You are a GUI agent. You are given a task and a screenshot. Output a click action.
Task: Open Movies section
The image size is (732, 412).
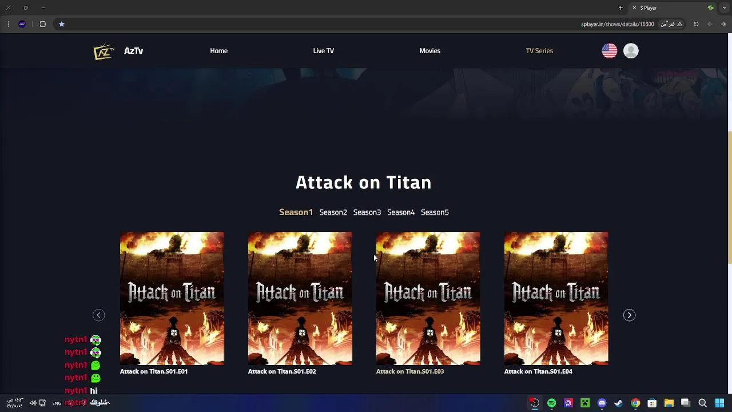pos(429,51)
